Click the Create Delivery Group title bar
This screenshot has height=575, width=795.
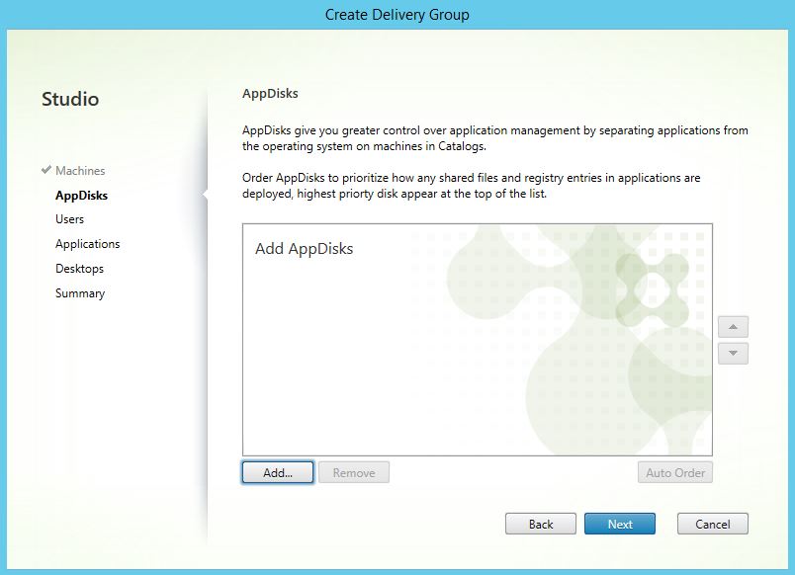tap(397, 15)
